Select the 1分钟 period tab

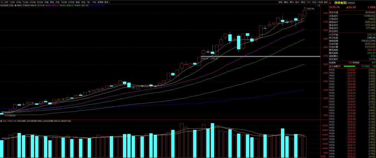12,2
